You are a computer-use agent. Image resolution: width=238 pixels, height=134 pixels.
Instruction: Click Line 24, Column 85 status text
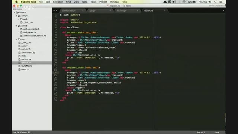click(x=21, y=133)
